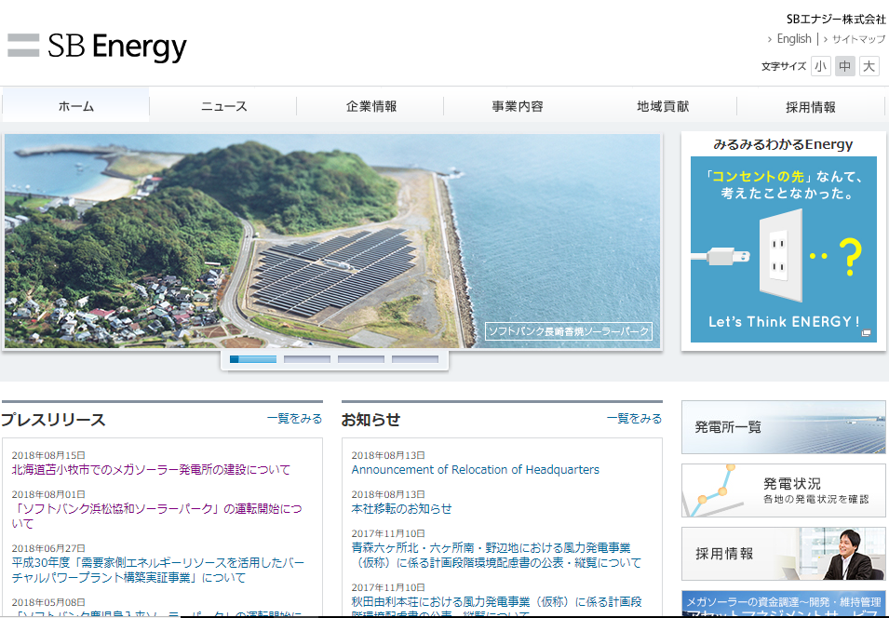Click the new-window icon on the ENERGY banner

coord(866,333)
